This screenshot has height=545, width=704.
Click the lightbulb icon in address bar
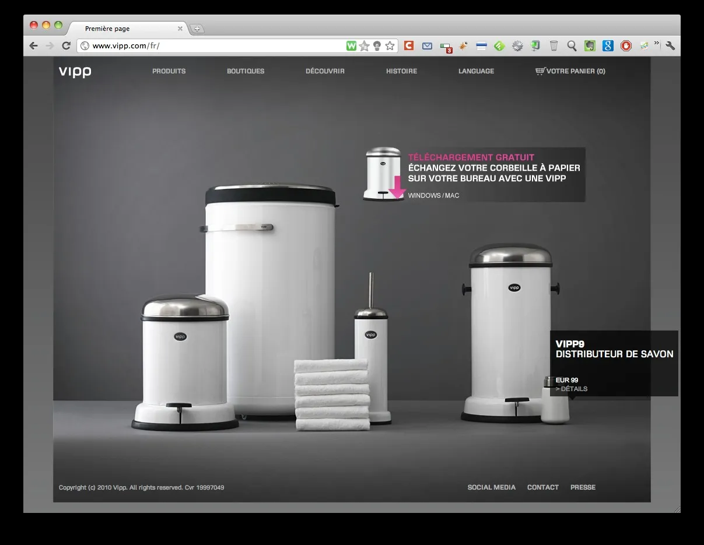pyautogui.click(x=377, y=45)
